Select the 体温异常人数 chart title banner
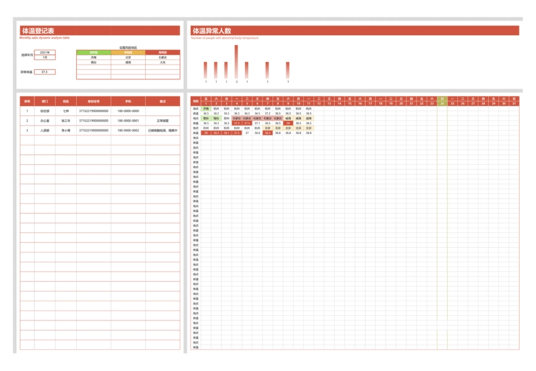Screen dimensions: 536x371 (354, 30)
